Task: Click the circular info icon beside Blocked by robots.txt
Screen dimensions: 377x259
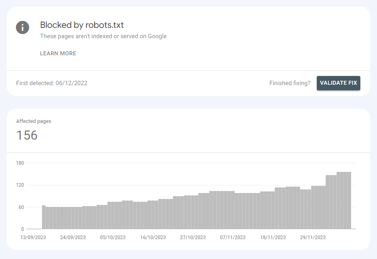Action: pos(22,27)
